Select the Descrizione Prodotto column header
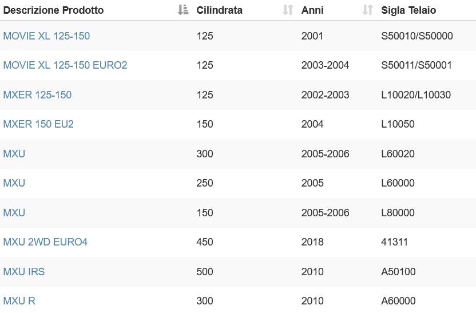 53,10
